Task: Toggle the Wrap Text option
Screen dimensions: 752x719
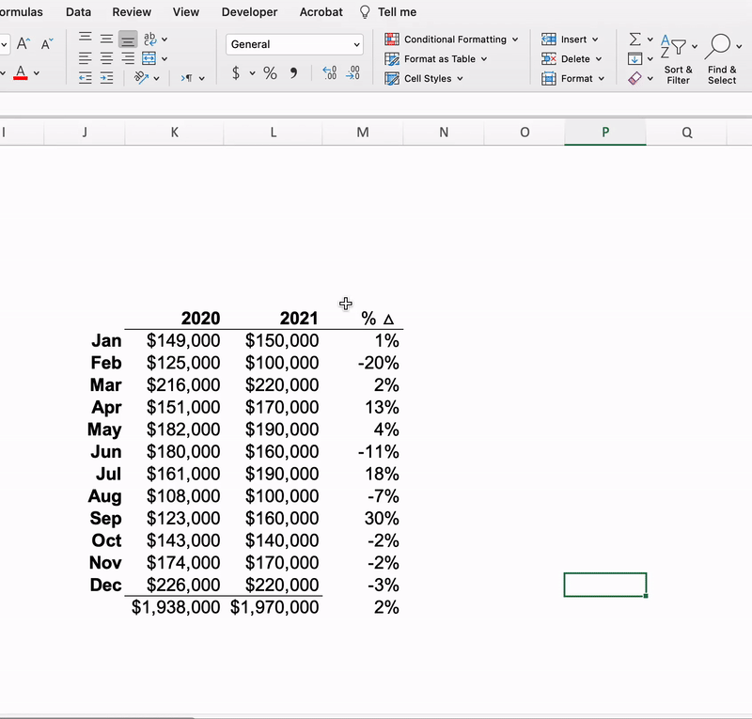Action: pyautogui.click(x=151, y=38)
